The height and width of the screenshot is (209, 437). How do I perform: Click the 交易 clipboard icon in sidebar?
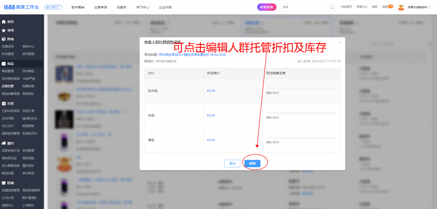click(4, 103)
